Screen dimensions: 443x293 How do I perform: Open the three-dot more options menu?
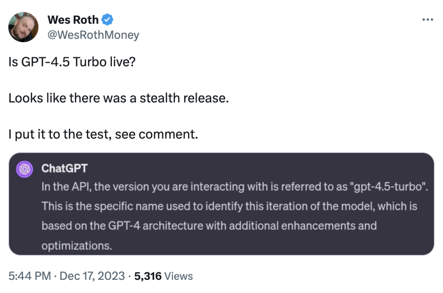[428, 20]
